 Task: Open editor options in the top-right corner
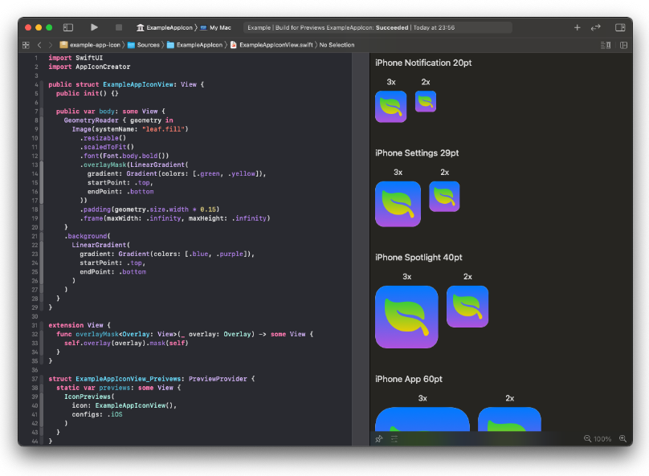point(619,27)
